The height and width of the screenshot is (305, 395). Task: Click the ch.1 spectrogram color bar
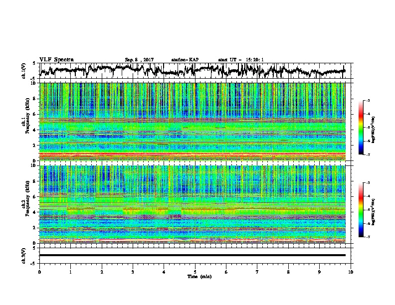[361, 128]
